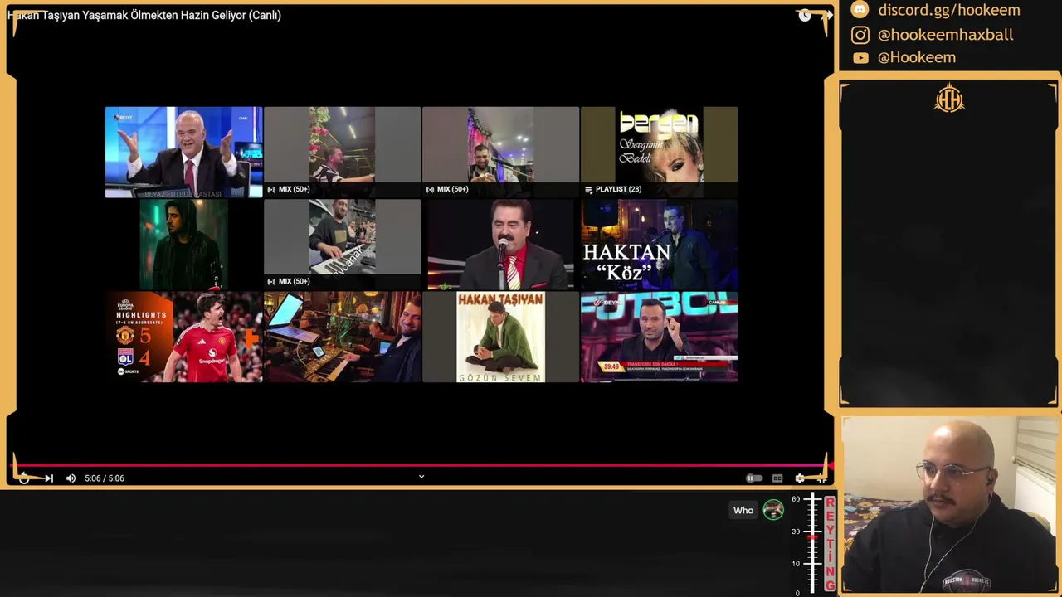The height and width of the screenshot is (597, 1062).
Task: Replay the finished video
Action: [x=24, y=478]
